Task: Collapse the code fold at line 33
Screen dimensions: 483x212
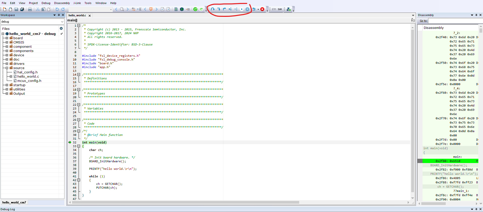Action: (x=79, y=146)
